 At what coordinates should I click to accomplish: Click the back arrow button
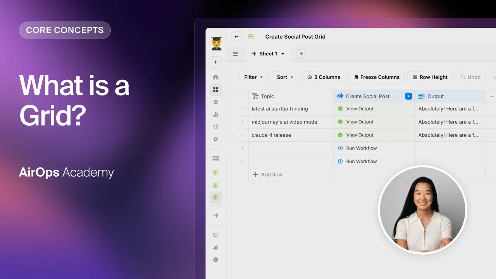pos(237,37)
